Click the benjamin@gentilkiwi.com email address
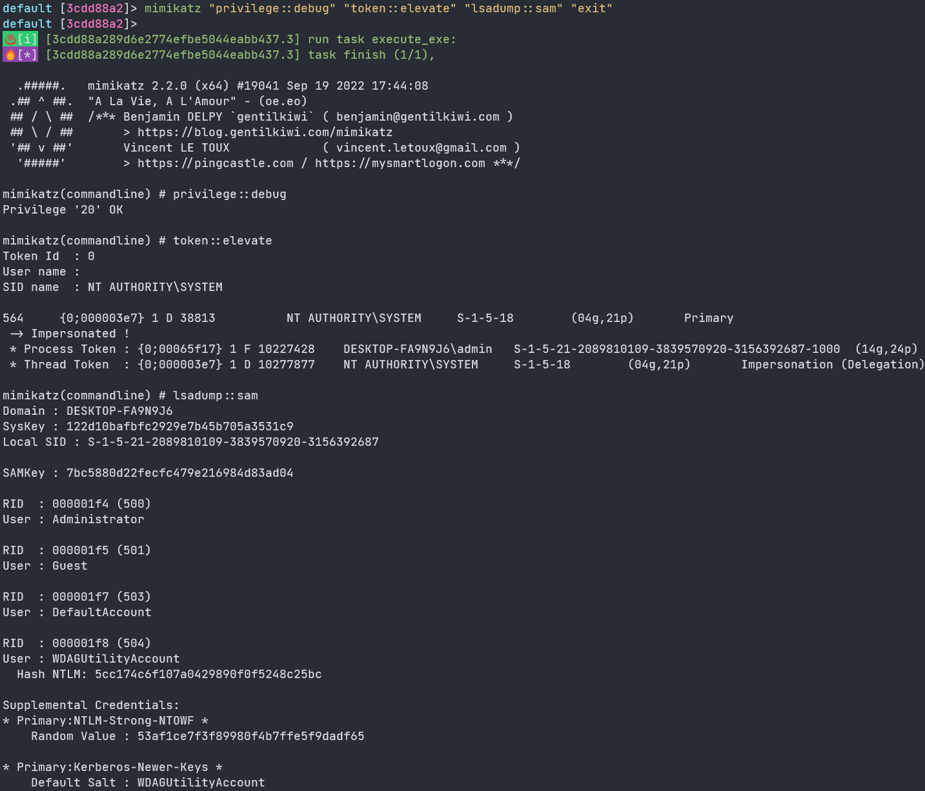The image size is (925, 791). click(x=418, y=117)
